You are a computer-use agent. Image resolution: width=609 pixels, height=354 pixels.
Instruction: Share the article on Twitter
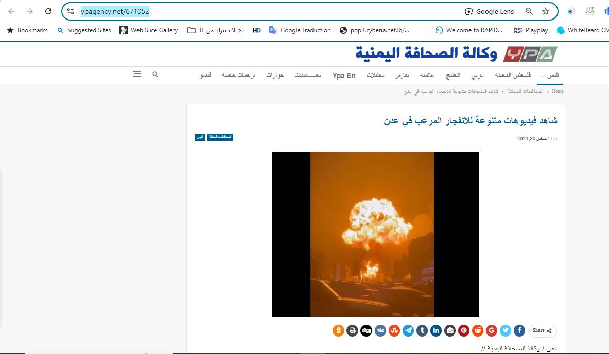click(506, 330)
